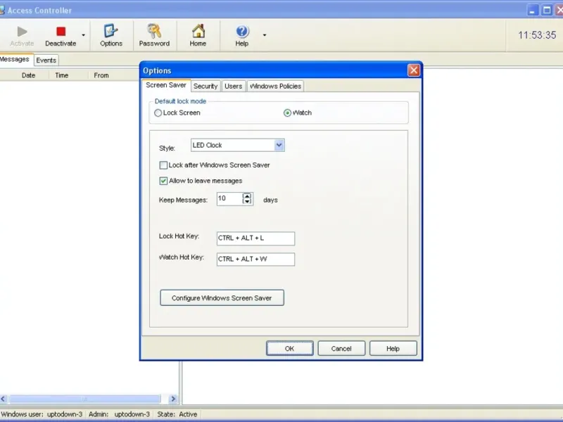Click Configure Windows Screen Saver button
The image size is (563, 422).
coord(222,298)
